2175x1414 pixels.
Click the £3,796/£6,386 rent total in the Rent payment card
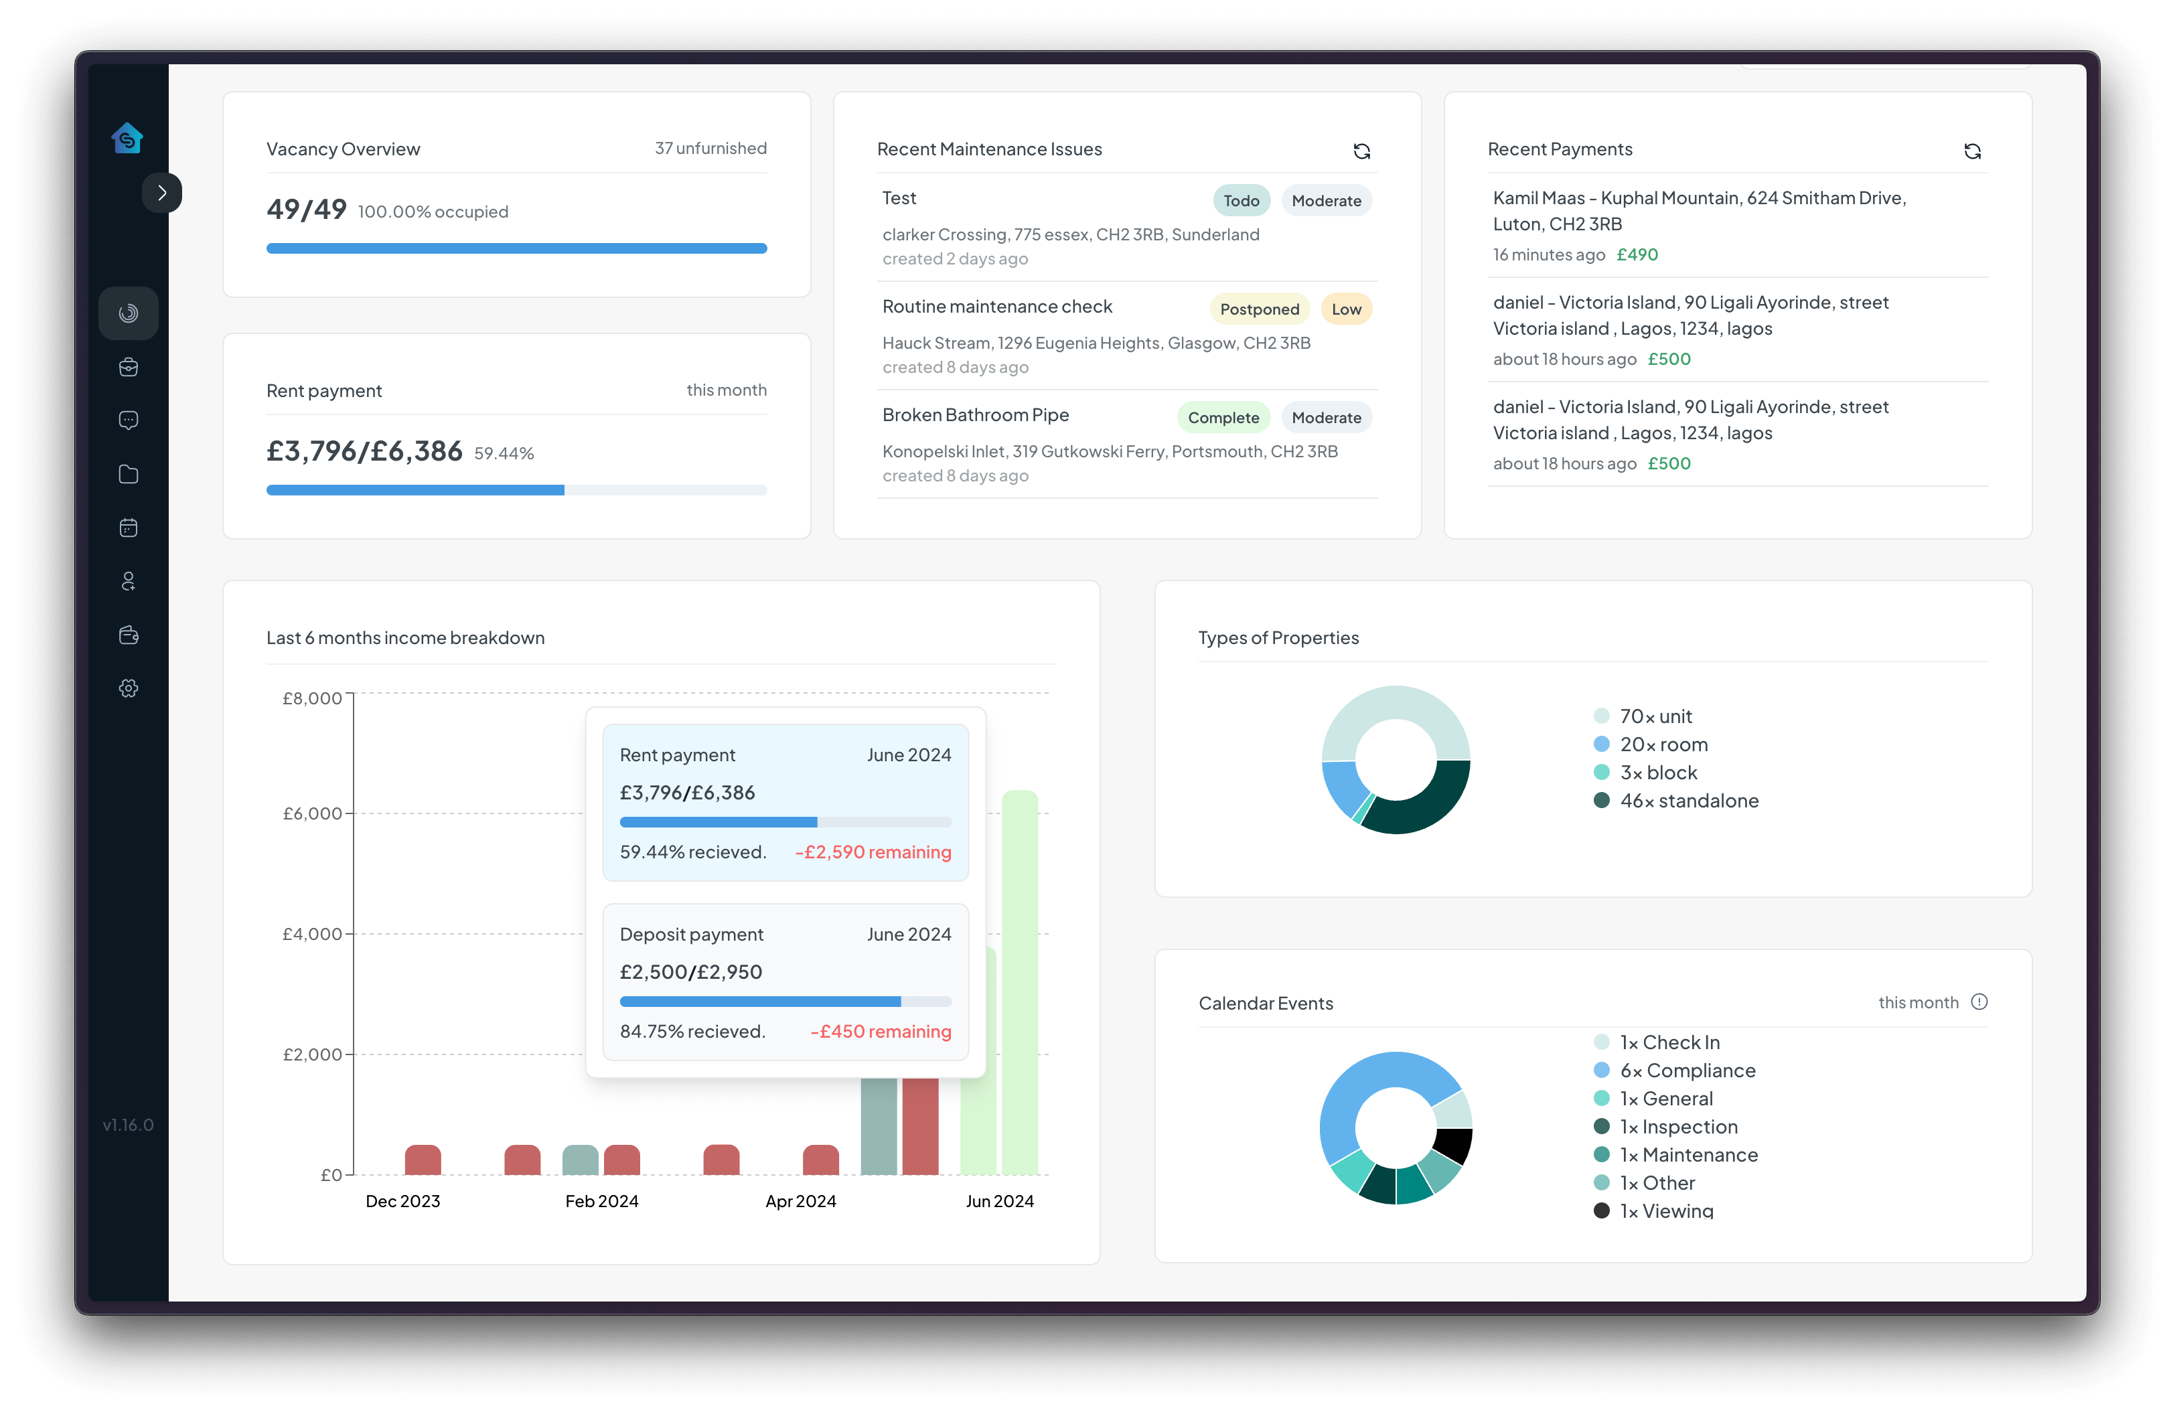click(x=364, y=451)
